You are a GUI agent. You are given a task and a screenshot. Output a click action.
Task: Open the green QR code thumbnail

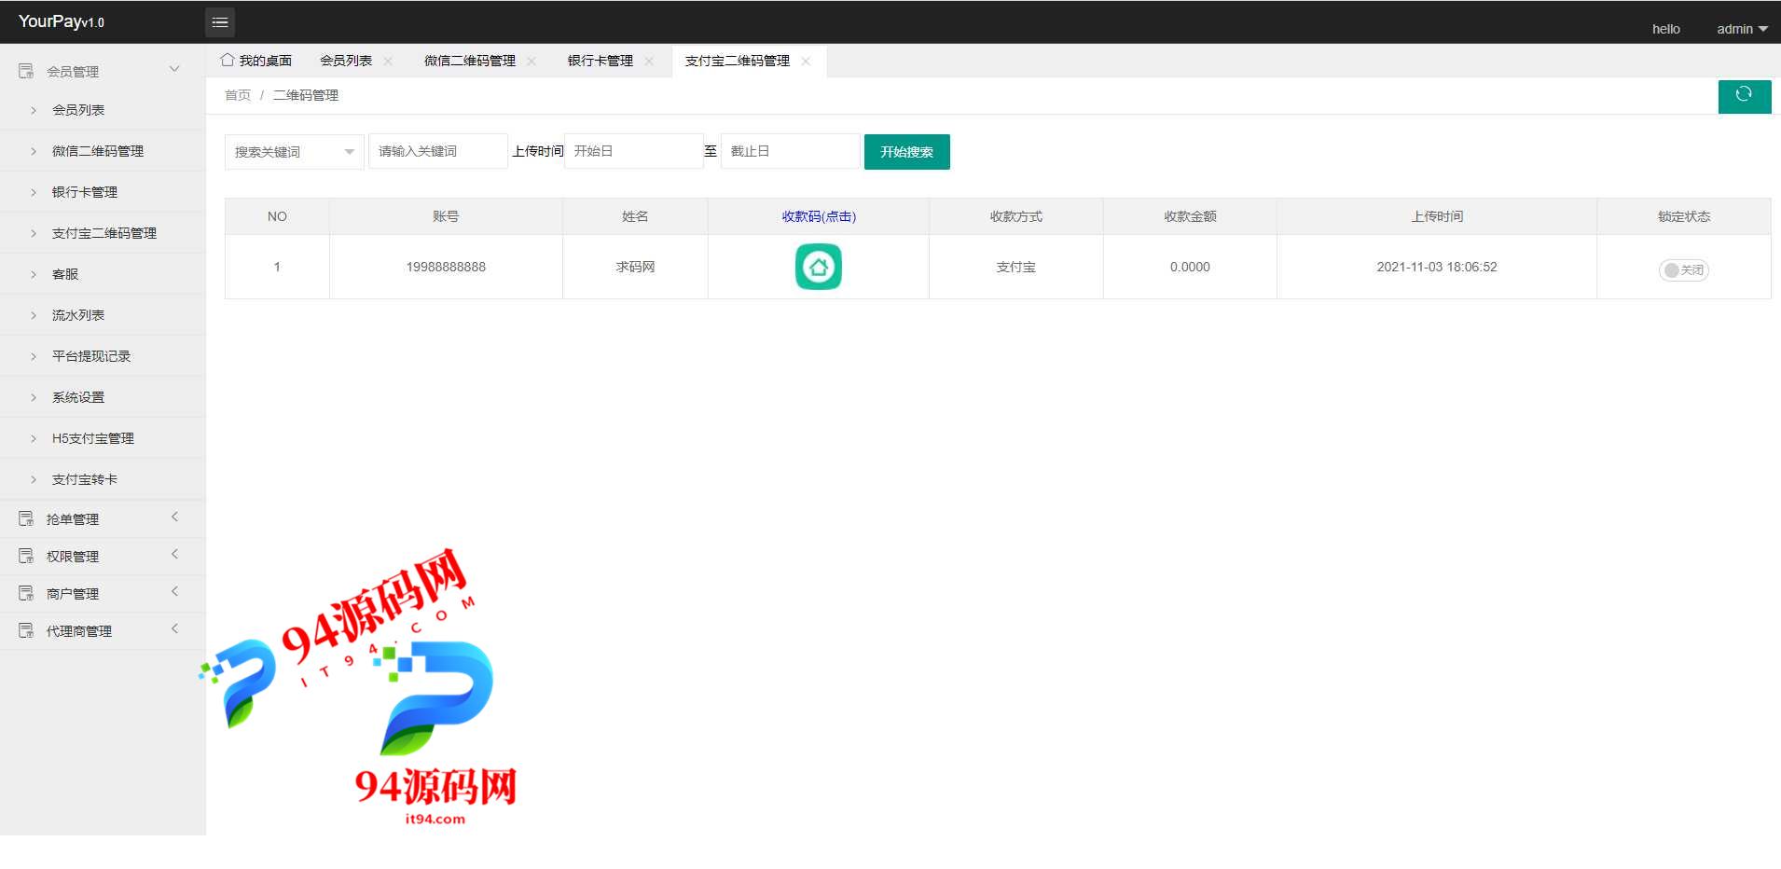click(x=819, y=267)
